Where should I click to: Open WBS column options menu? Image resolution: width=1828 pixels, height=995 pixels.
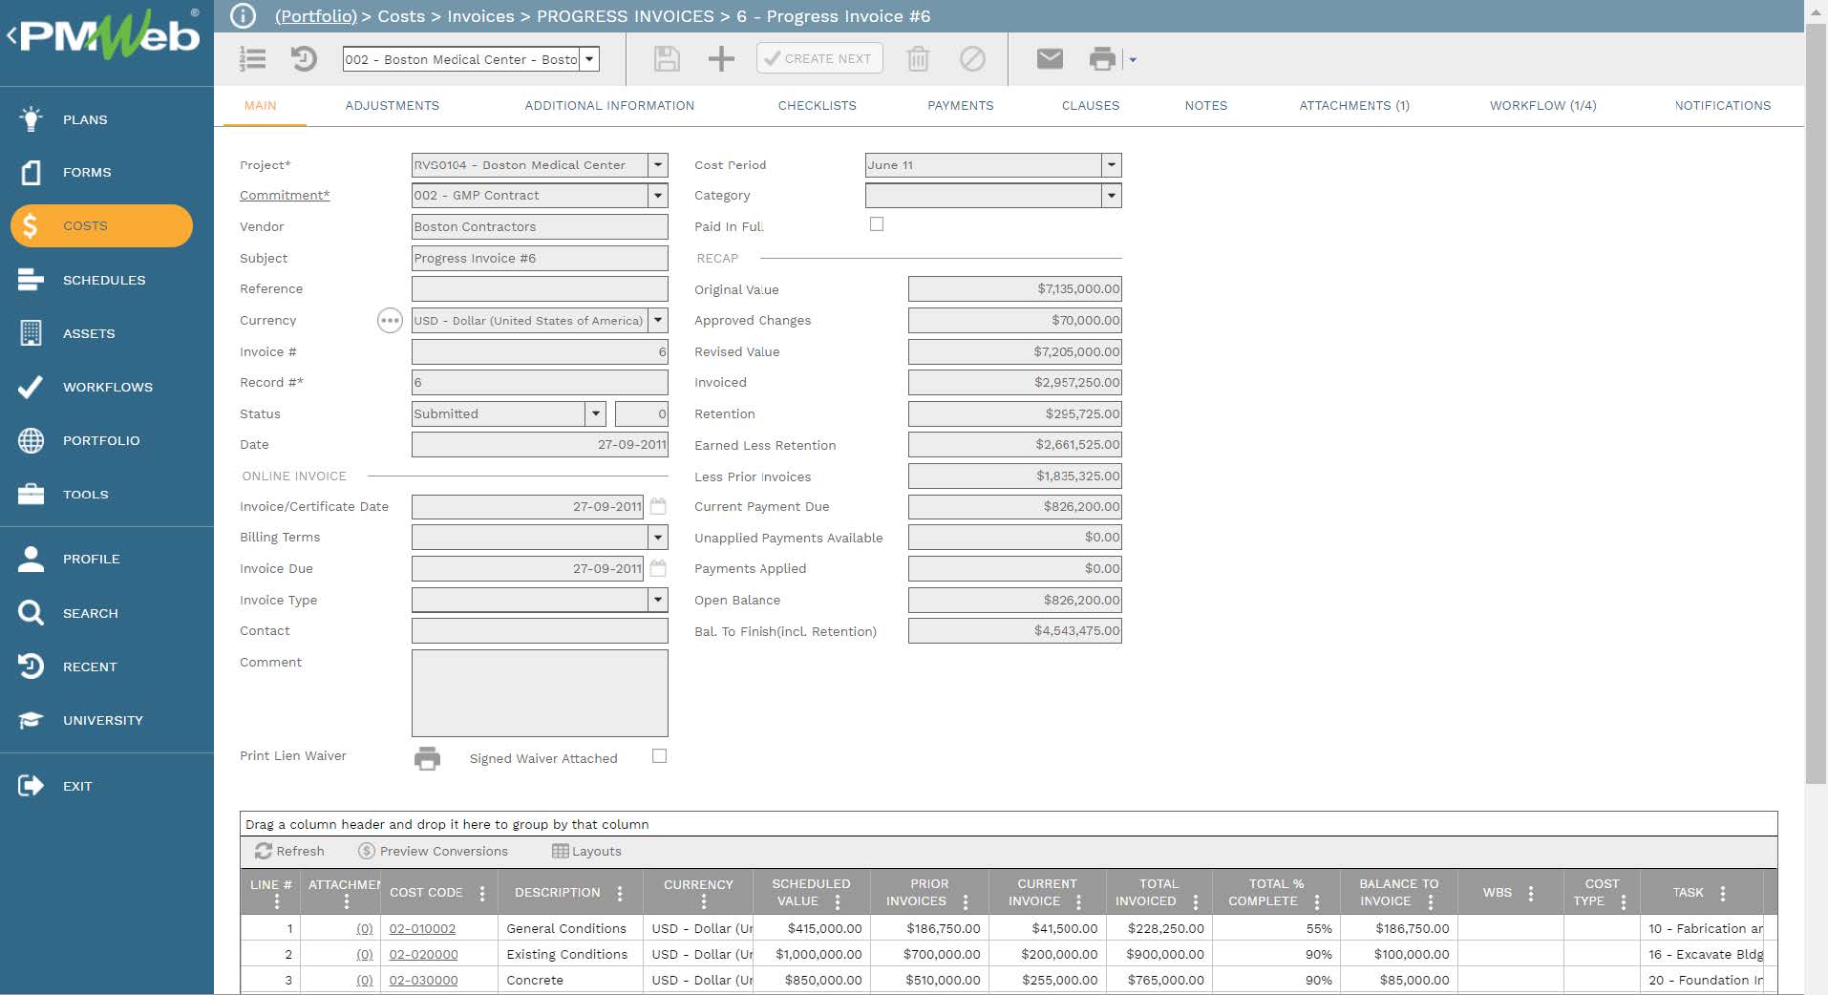tap(1531, 894)
